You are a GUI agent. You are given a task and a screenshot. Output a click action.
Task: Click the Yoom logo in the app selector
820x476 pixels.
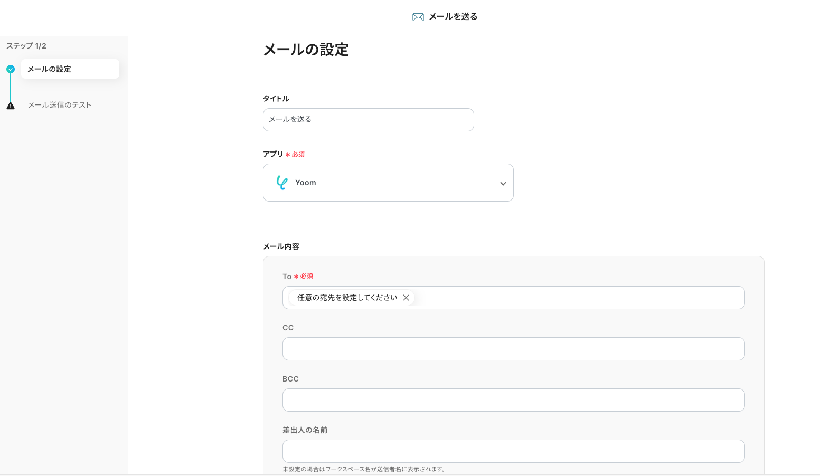pos(282,183)
